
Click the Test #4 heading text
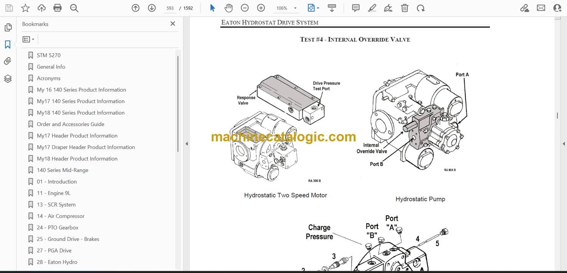click(355, 39)
